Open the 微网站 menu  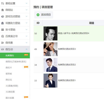[15, 10]
